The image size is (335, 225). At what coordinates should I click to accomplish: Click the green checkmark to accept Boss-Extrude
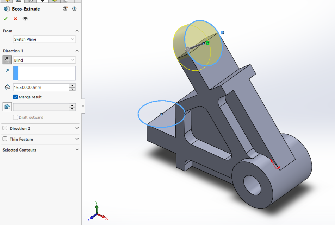(x=5, y=18)
